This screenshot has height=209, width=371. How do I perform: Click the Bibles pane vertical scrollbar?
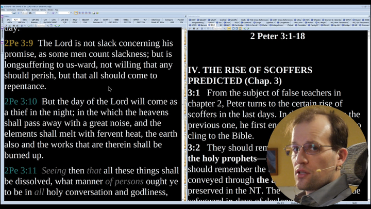pos(183,114)
